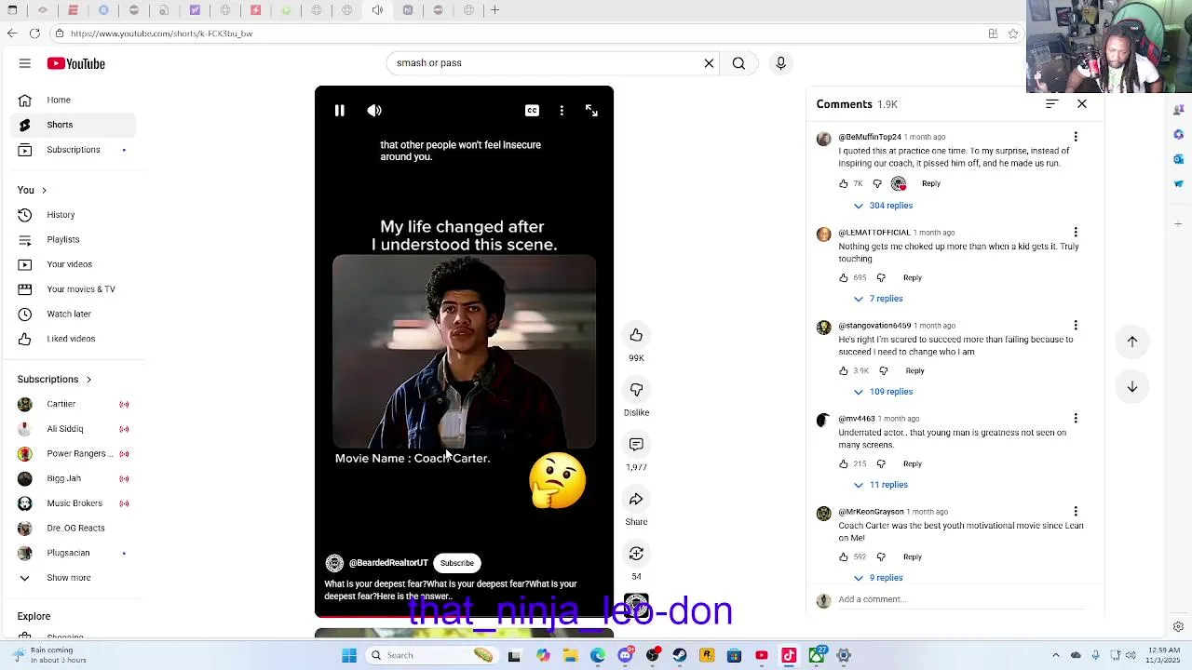Open the video player three-dot menu
Viewport: 1192px width, 670px height.
(x=562, y=111)
